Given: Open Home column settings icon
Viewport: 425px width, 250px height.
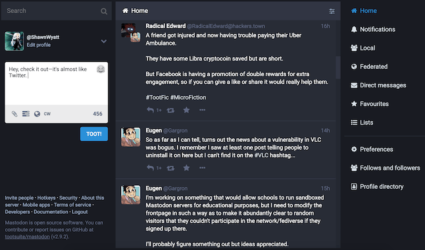Looking at the screenshot, I should (x=332, y=11).
